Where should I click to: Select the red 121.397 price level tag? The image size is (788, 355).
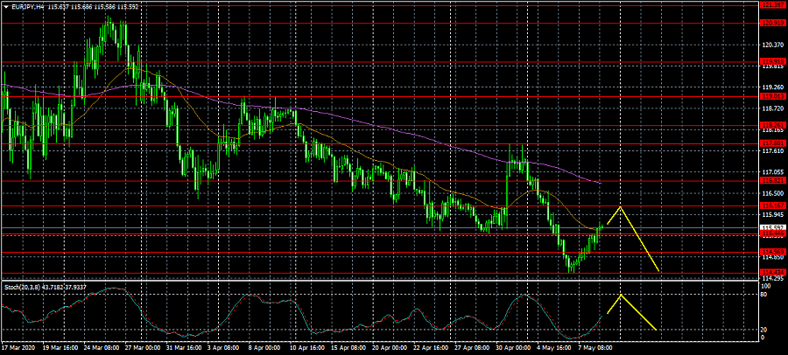(773, 5)
